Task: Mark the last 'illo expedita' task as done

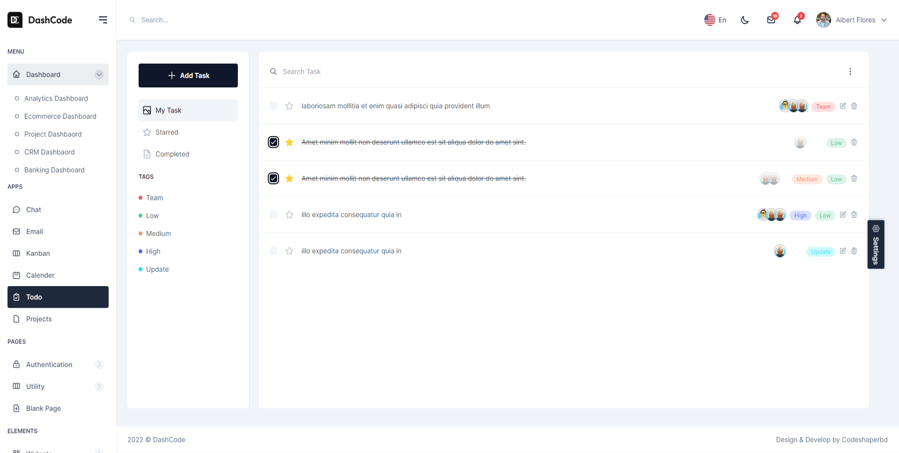Action: click(273, 251)
